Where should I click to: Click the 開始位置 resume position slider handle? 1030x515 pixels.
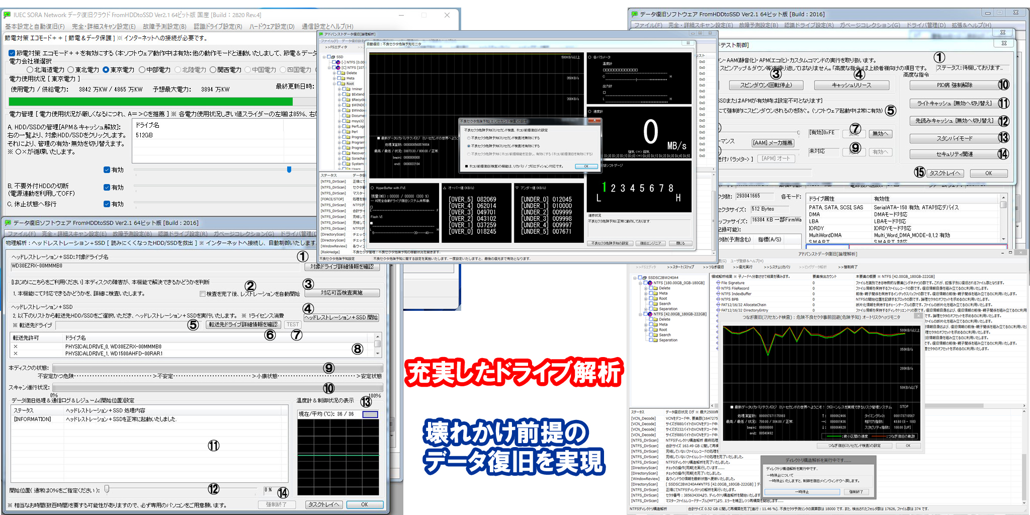[107, 489]
